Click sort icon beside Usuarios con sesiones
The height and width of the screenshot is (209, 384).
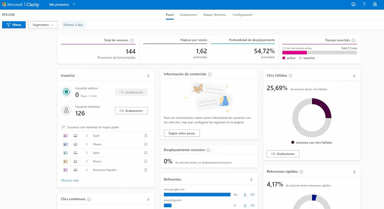pos(63,127)
